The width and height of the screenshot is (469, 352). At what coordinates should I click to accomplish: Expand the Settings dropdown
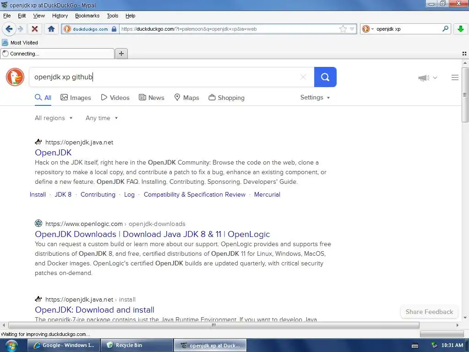click(x=315, y=98)
